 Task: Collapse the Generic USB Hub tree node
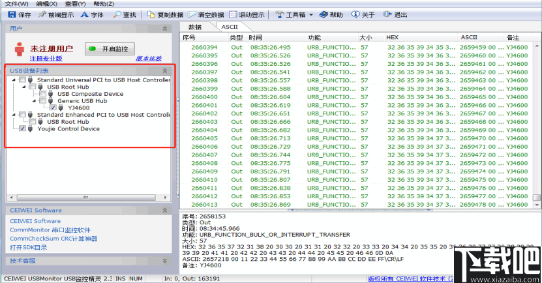[x=34, y=101]
